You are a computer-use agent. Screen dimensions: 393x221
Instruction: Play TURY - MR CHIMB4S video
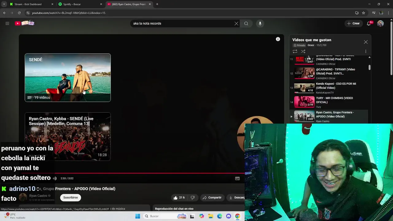click(x=329, y=102)
